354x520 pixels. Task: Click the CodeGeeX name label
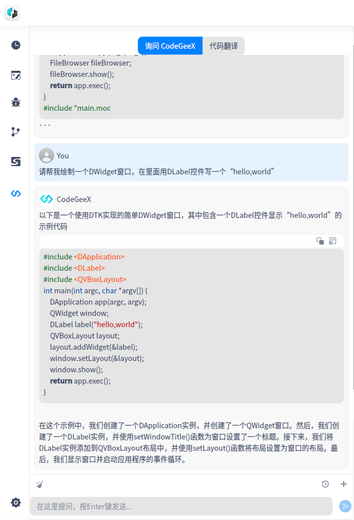74,199
